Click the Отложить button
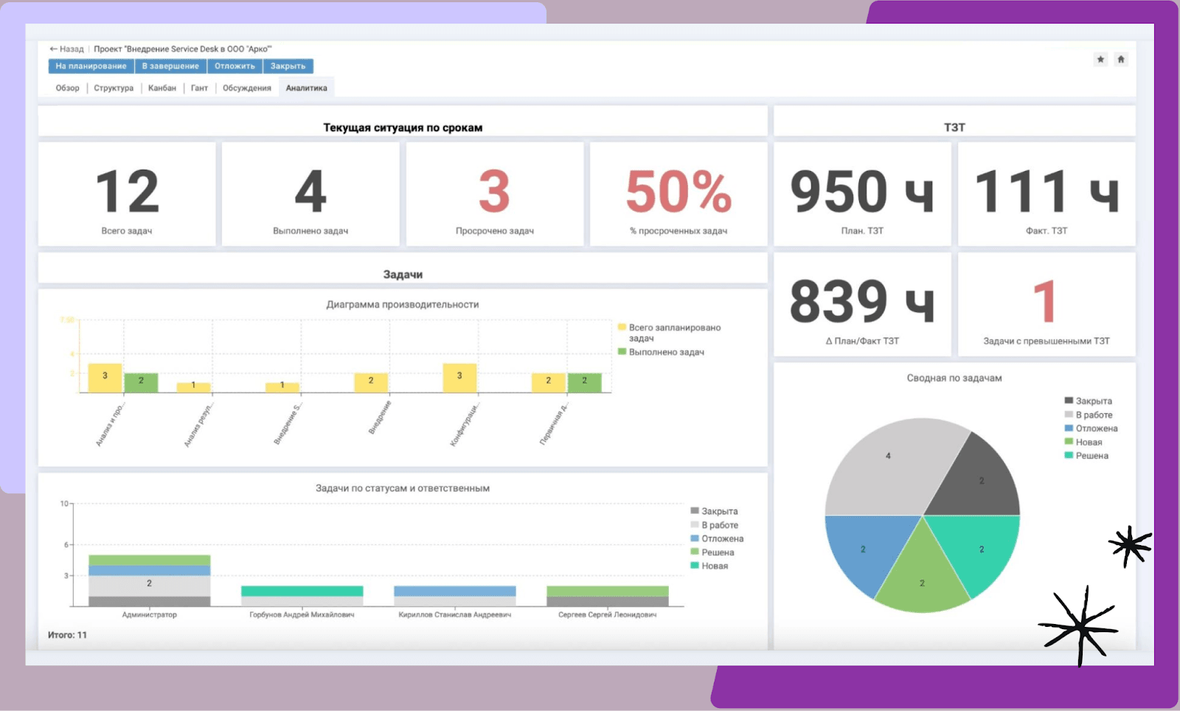Viewport: 1180px width, 711px height. click(x=235, y=66)
